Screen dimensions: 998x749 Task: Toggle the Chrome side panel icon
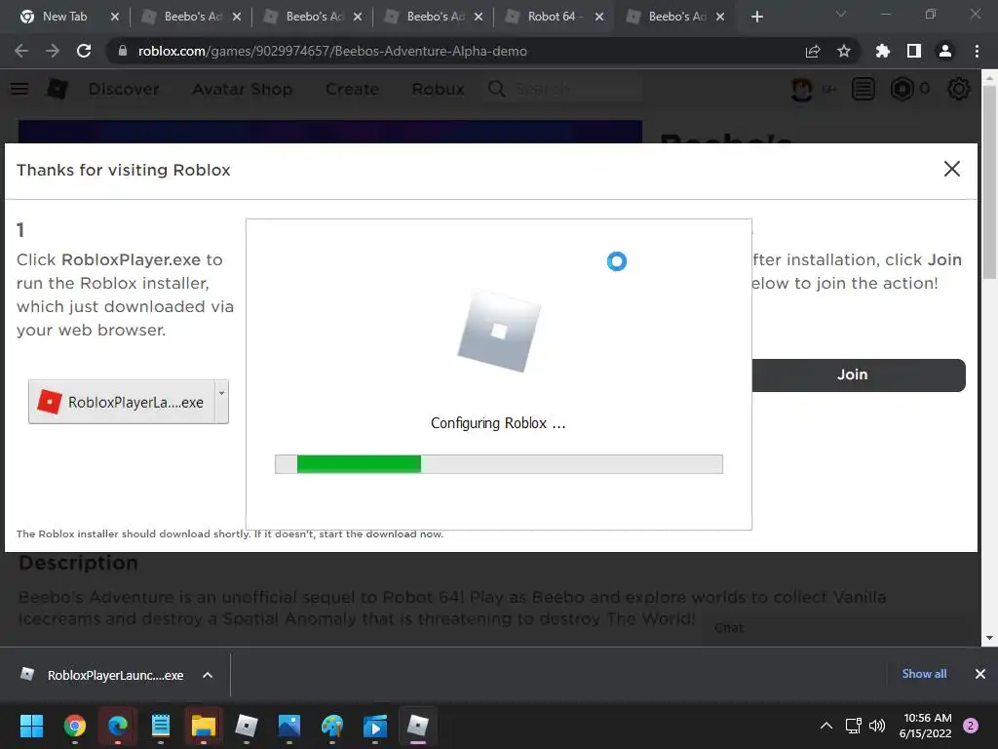click(x=914, y=51)
